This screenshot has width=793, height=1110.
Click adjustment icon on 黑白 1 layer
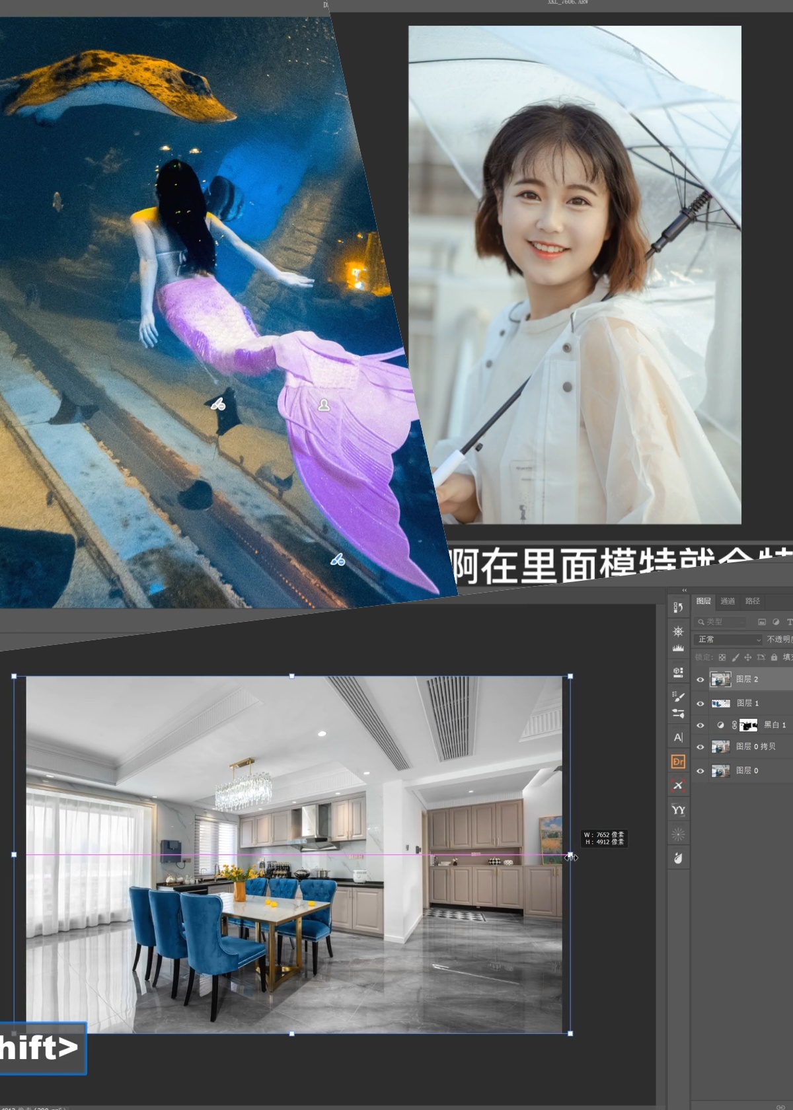click(720, 725)
